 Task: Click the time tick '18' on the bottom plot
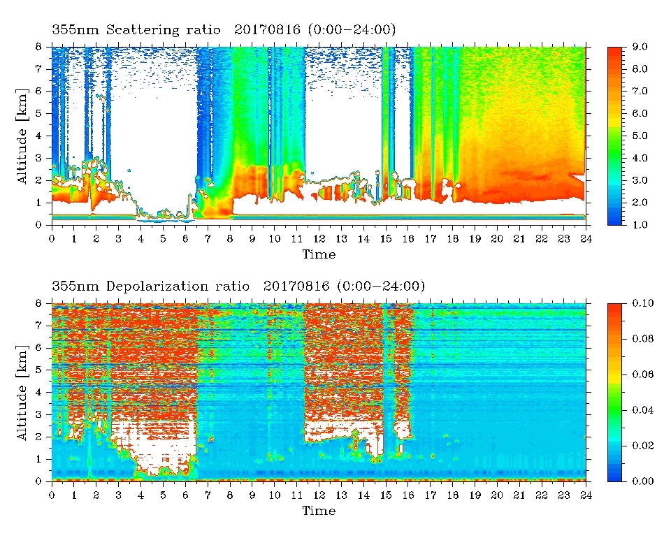[x=452, y=495]
